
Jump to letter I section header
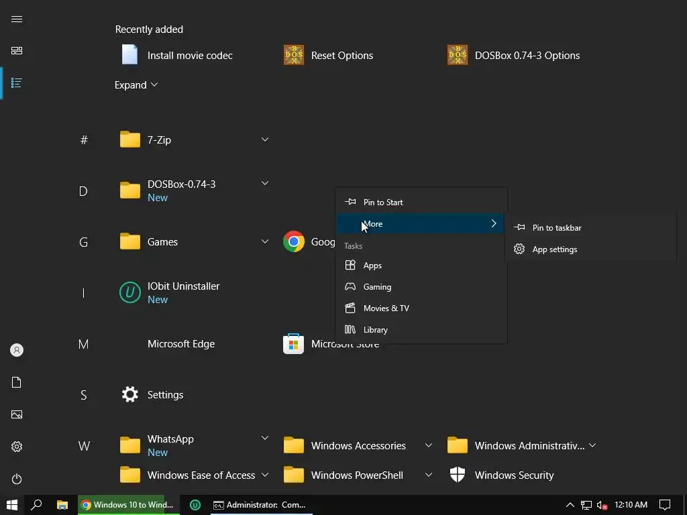(83, 292)
